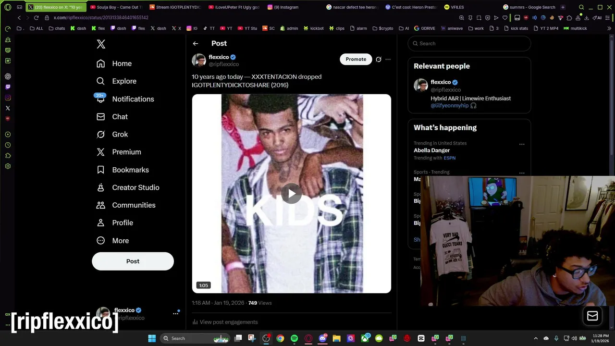Open sidebar settings gear in Opera sidebar
615x346 pixels.
click(x=8, y=166)
